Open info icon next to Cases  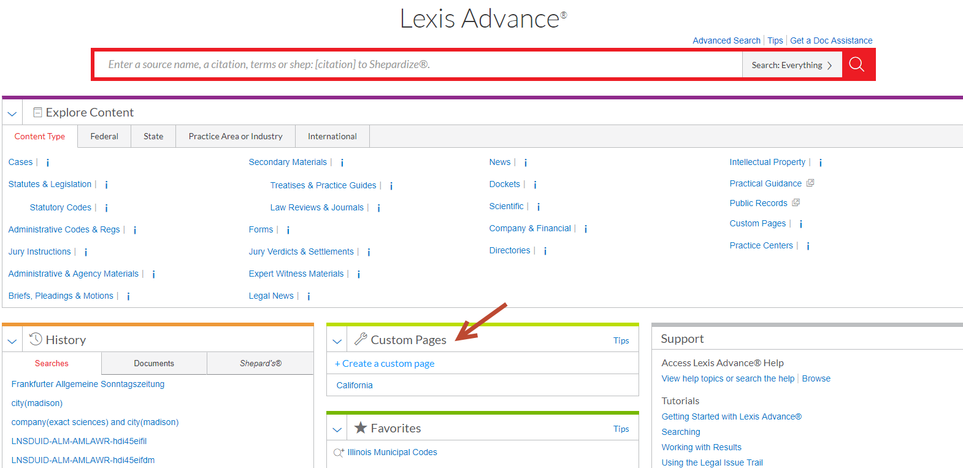click(48, 163)
